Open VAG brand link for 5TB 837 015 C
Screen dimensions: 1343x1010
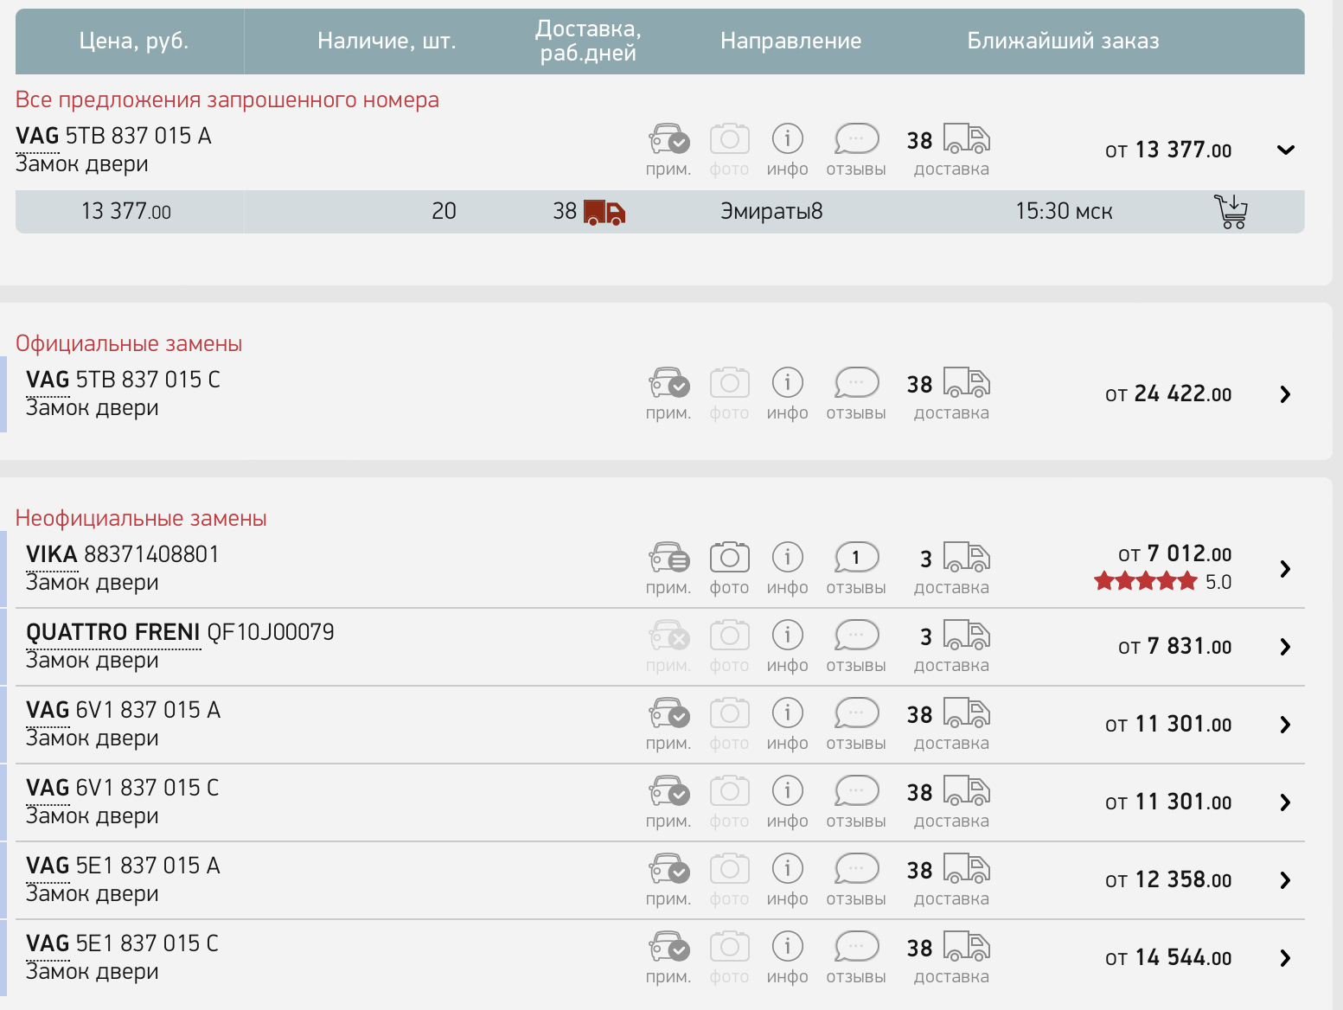click(x=48, y=380)
